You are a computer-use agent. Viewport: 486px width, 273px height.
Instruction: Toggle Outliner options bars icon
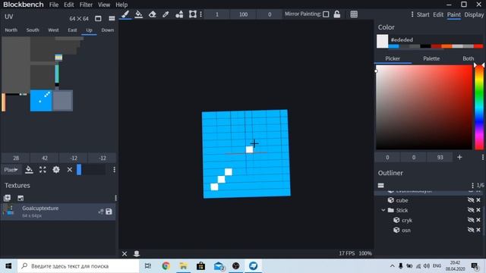point(381,185)
